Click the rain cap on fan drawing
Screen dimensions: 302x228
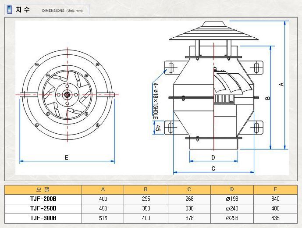click(213, 32)
